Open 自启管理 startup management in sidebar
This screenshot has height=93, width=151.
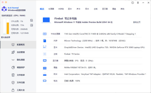(x=18, y=52)
